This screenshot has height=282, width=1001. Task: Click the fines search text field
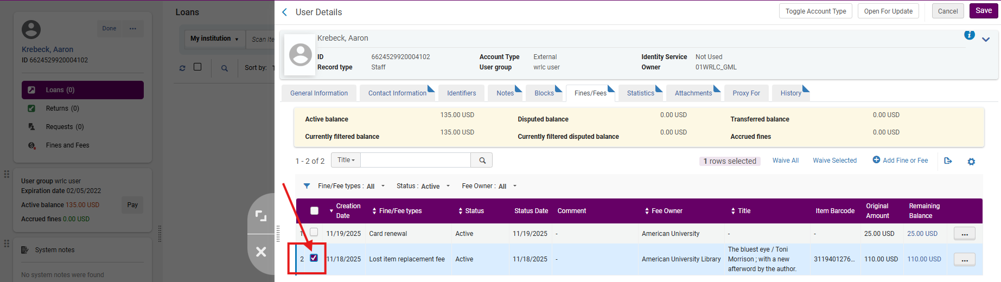pos(415,160)
